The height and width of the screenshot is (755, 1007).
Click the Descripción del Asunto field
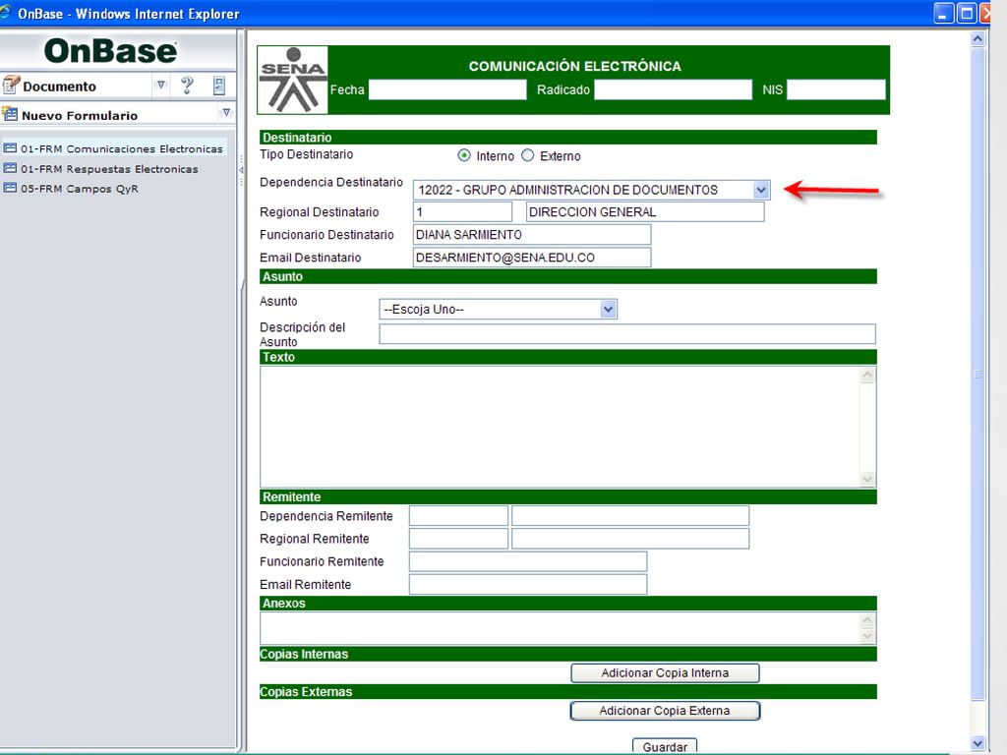point(626,334)
